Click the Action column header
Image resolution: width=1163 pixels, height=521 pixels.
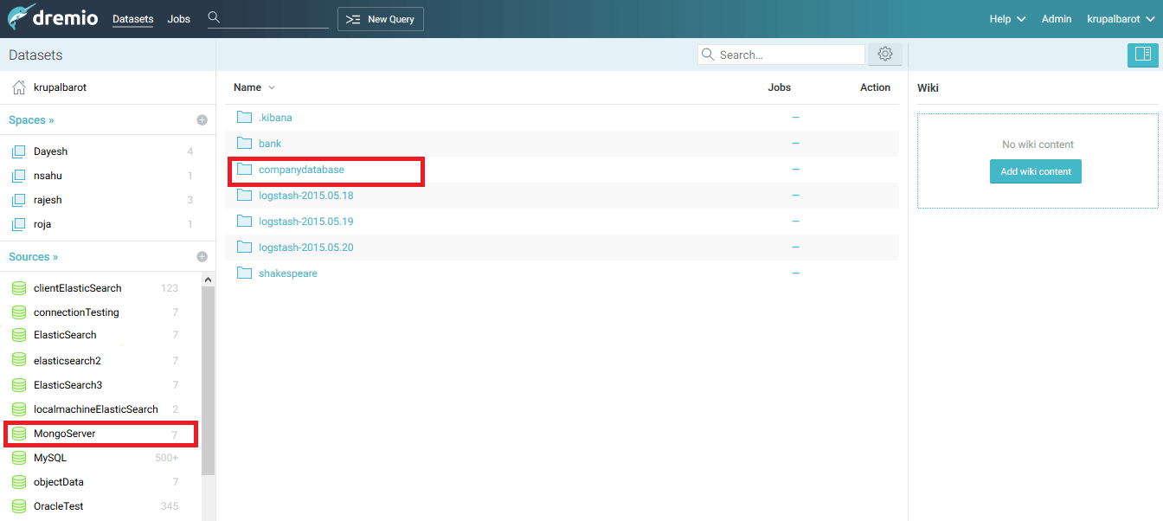tap(875, 87)
